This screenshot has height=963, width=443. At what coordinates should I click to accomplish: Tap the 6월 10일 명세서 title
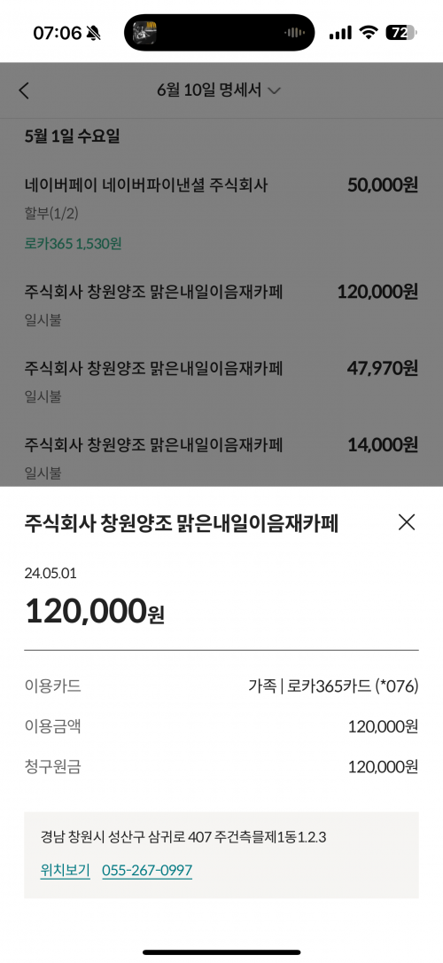(209, 90)
